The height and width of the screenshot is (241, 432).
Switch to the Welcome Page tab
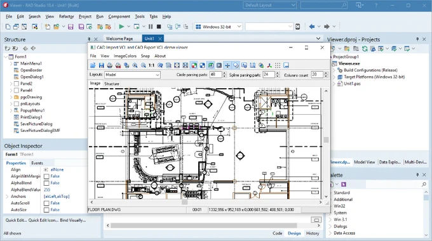pos(119,39)
